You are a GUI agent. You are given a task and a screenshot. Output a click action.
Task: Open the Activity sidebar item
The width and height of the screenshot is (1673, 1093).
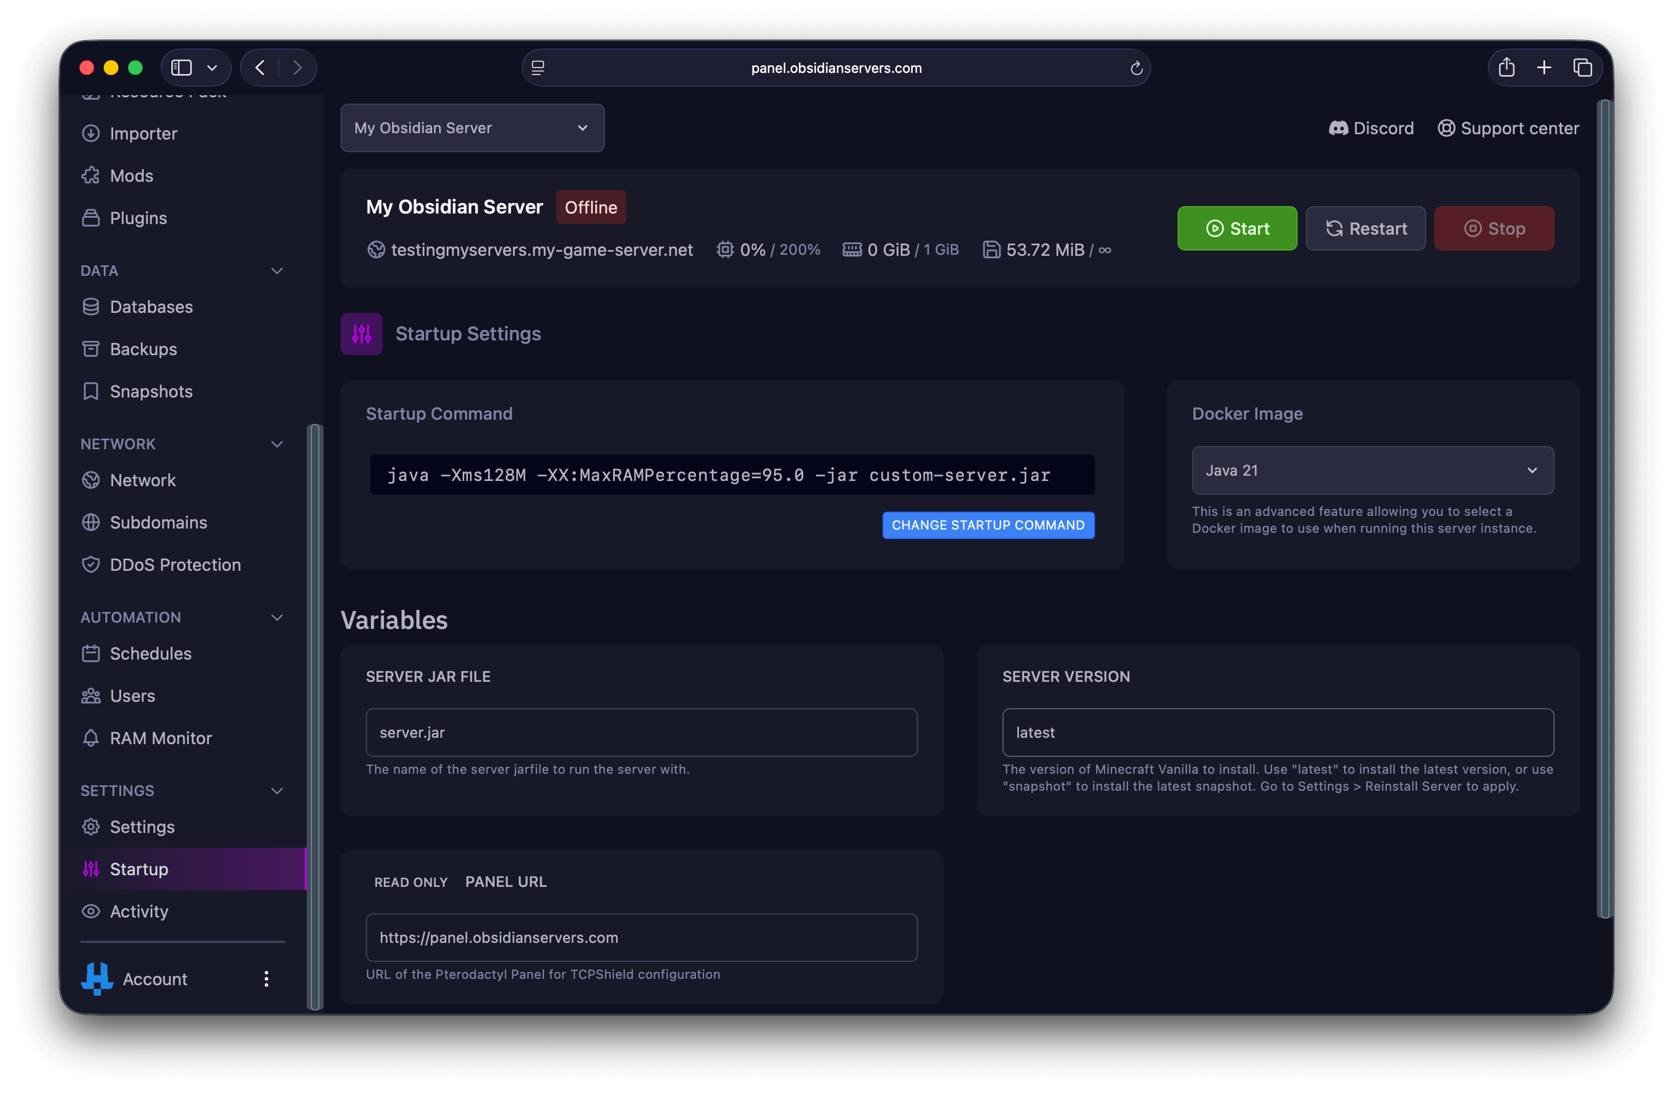139,911
